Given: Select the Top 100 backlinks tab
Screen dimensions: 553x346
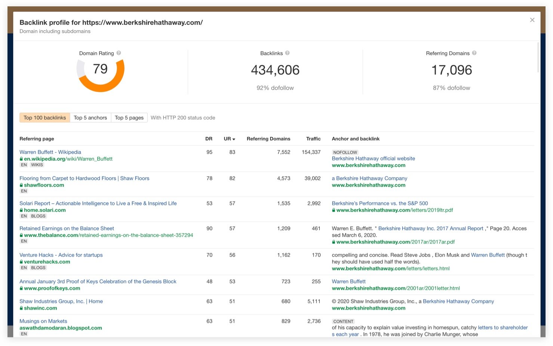Looking at the screenshot, I should [x=45, y=118].
